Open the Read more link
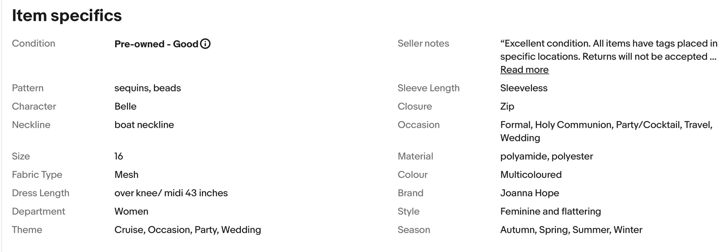Image resolution: width=725 pixels, height=252 pixels. tap(524, 70)
